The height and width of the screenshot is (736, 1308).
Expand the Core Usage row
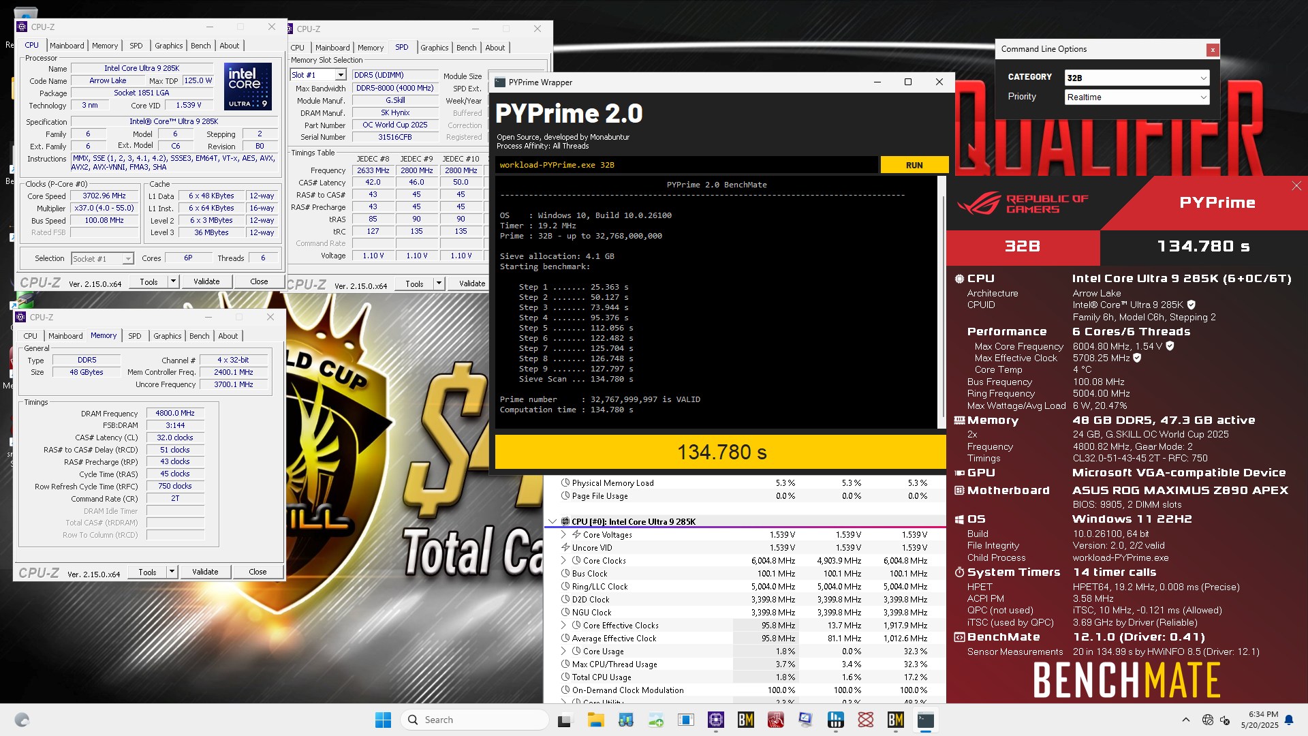coord(563,651)
